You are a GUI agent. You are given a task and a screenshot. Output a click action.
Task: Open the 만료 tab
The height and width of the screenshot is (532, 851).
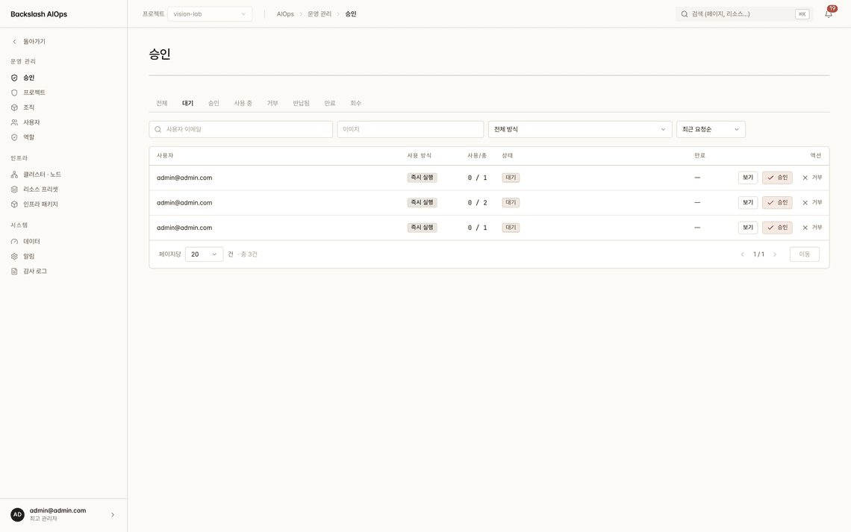[x=330, y=103]
